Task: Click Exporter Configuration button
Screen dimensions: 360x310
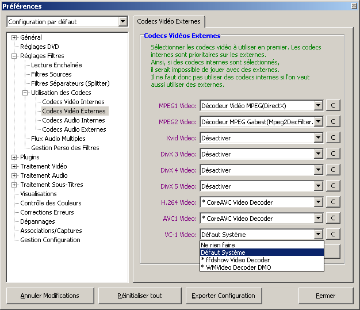Action: click(x=224, y=296)
